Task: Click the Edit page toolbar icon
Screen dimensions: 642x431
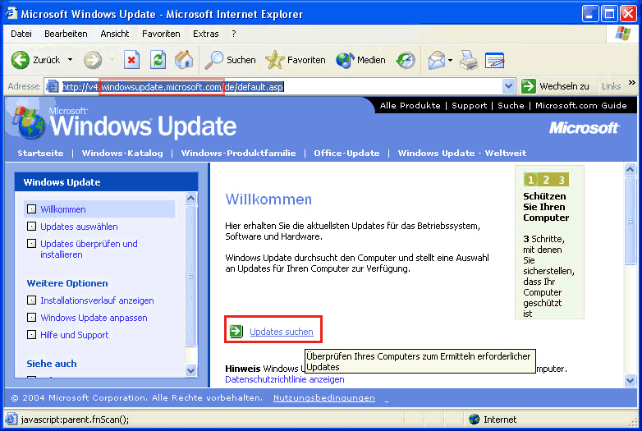Action: (x=494, y=60)
